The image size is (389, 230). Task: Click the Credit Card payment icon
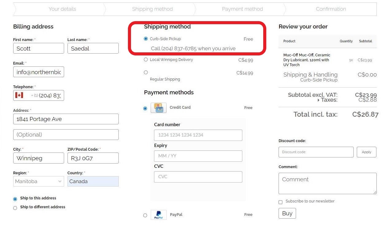(x=159, y=108)
